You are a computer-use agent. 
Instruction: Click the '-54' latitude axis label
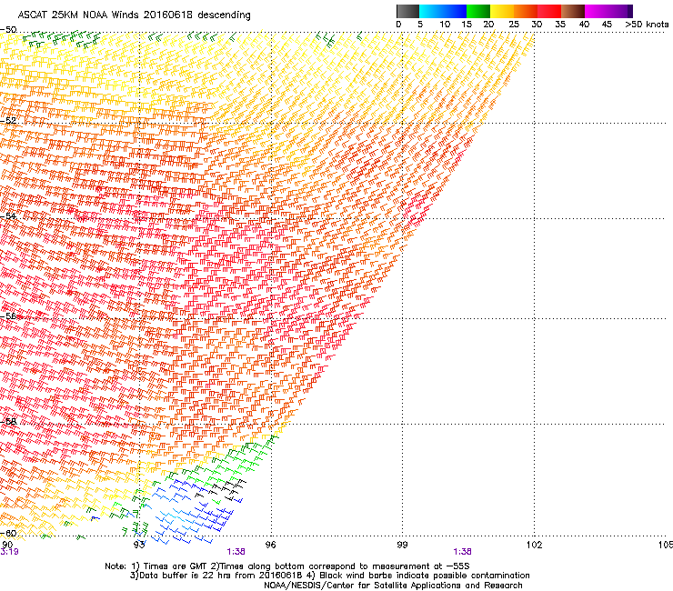pos(8,216)
